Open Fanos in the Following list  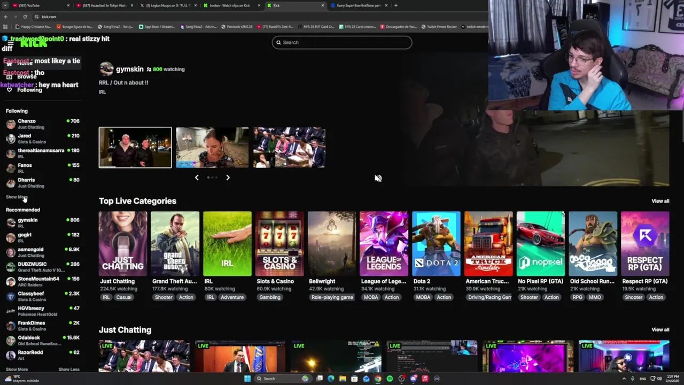pos(43,168)
